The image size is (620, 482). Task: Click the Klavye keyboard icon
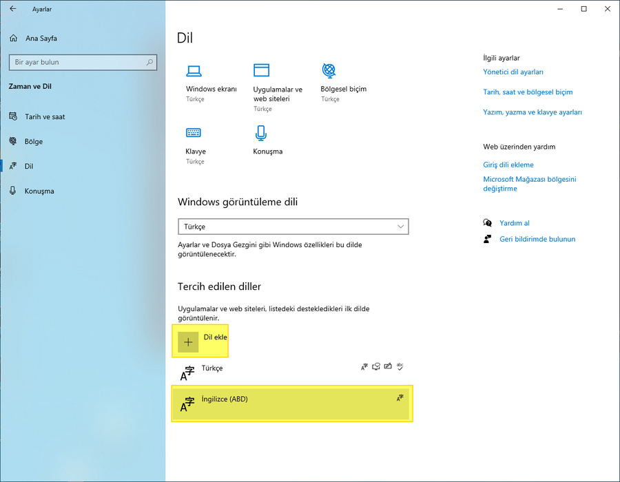click(194, 132)
